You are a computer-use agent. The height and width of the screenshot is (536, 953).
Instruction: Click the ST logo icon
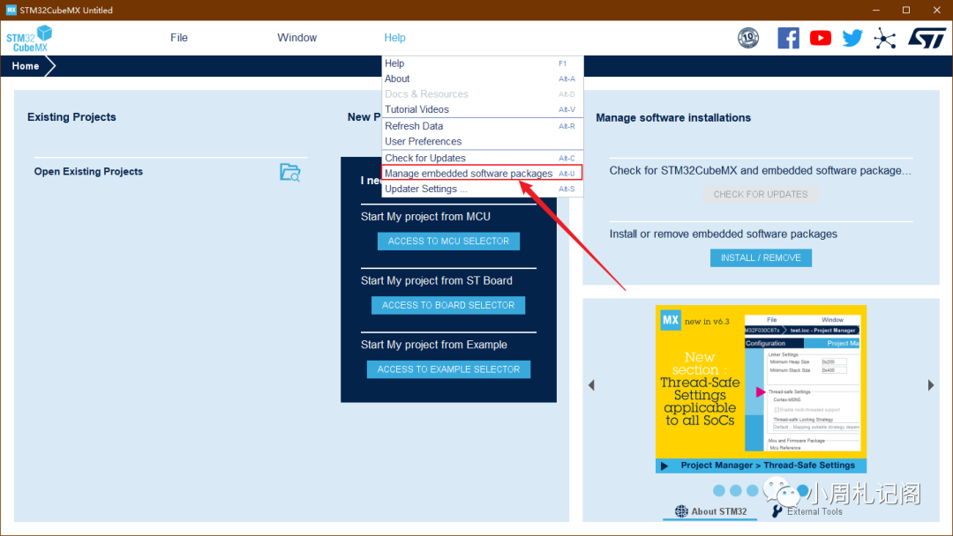click(927, 38)
